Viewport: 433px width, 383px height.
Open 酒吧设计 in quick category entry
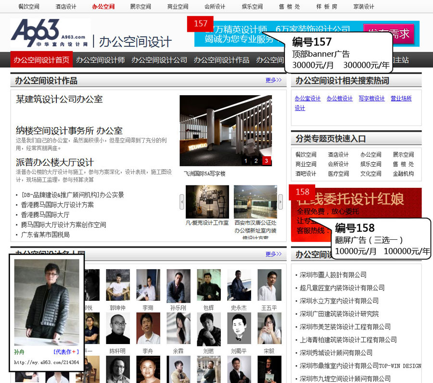point(306,173)
